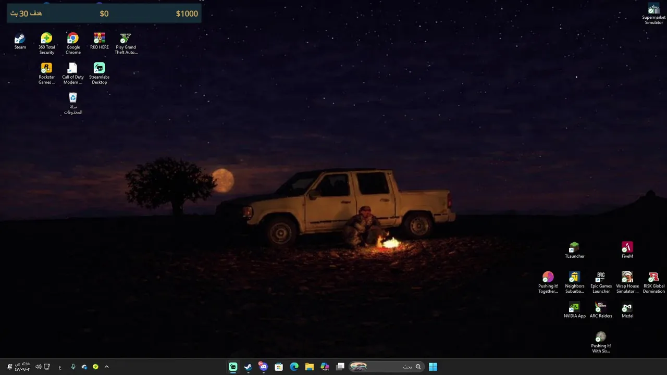The height and width of the screenshot is (375, 667).
Task: Open network settings from tray
Action: click(x=47, y=367)
